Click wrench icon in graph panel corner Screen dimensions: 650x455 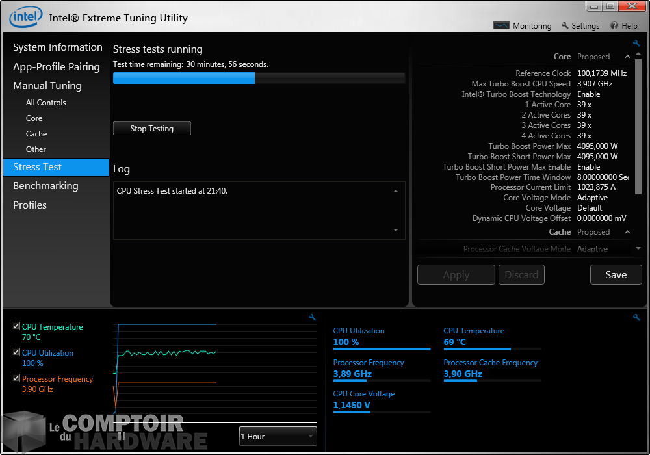312,317
